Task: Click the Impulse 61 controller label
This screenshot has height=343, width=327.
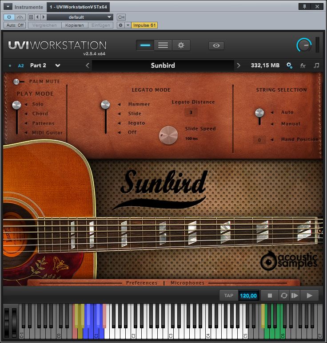Action: tap(144, 25)
